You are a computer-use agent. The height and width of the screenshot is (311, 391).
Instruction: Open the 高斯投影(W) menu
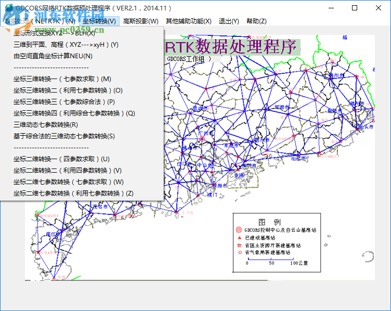point(140,21)
